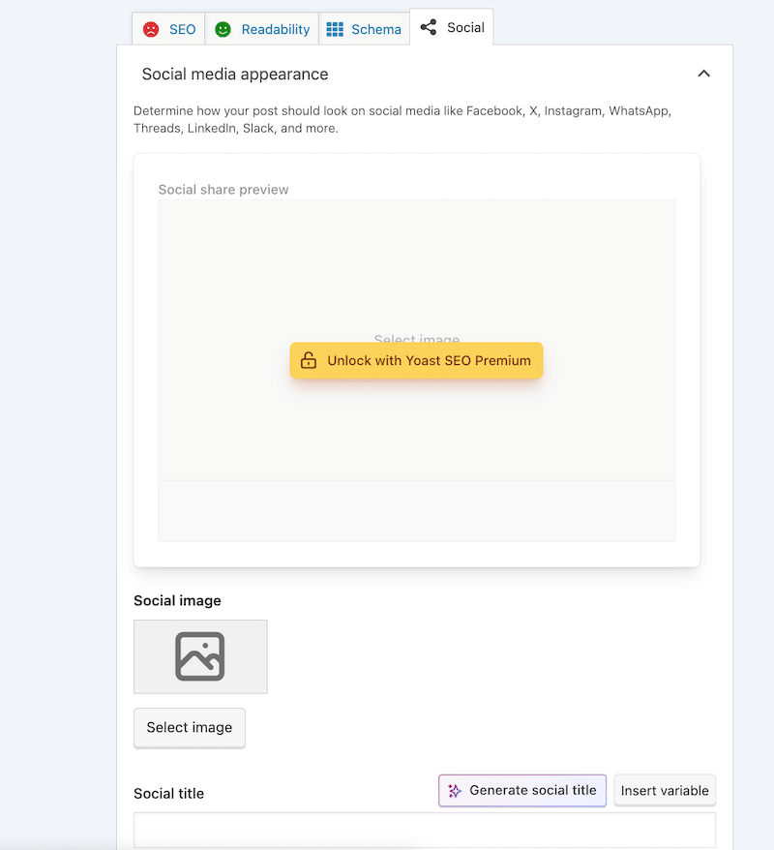Image resolution: width=774 pixels, height=850 pixels.
Task: Click Unlock with Yoast SEO Premium
Action: tap(416, 360)
